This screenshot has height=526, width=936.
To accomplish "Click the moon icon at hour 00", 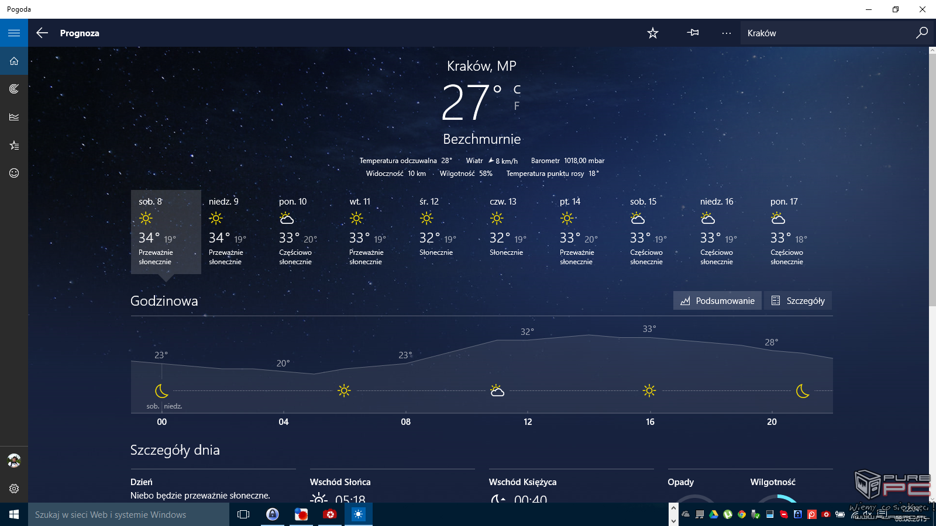I will [x=161, y=390].
